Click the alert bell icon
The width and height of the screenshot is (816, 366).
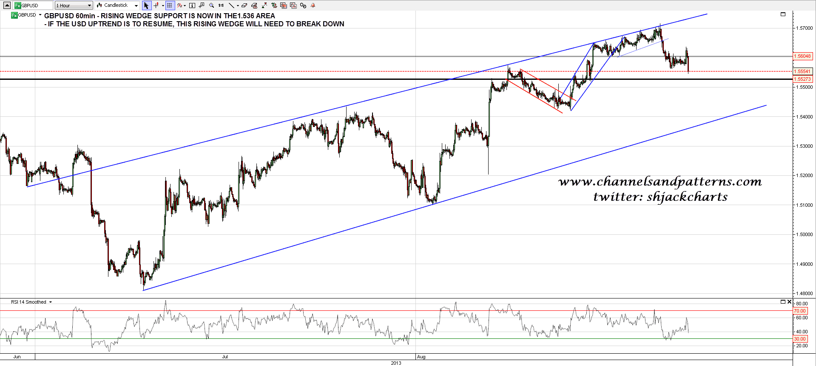[x=313, y=6]
